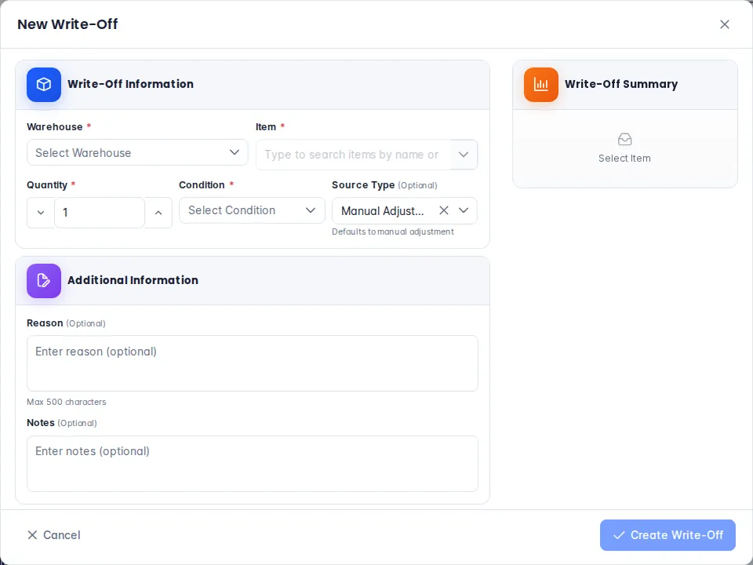Viewport: 753px width, 565px height.
Task: Close the New Write-Off dialog
Action: tap(724, 24)
